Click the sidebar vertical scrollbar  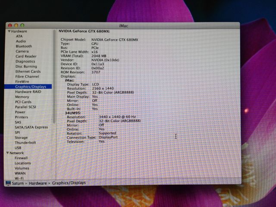pyautogui.click(x=54, y=77)
